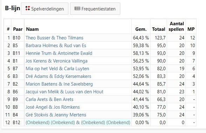Open the Spelverdelingen button
Image resolution: width=206 pixels, height=133 pixels.
45,9
